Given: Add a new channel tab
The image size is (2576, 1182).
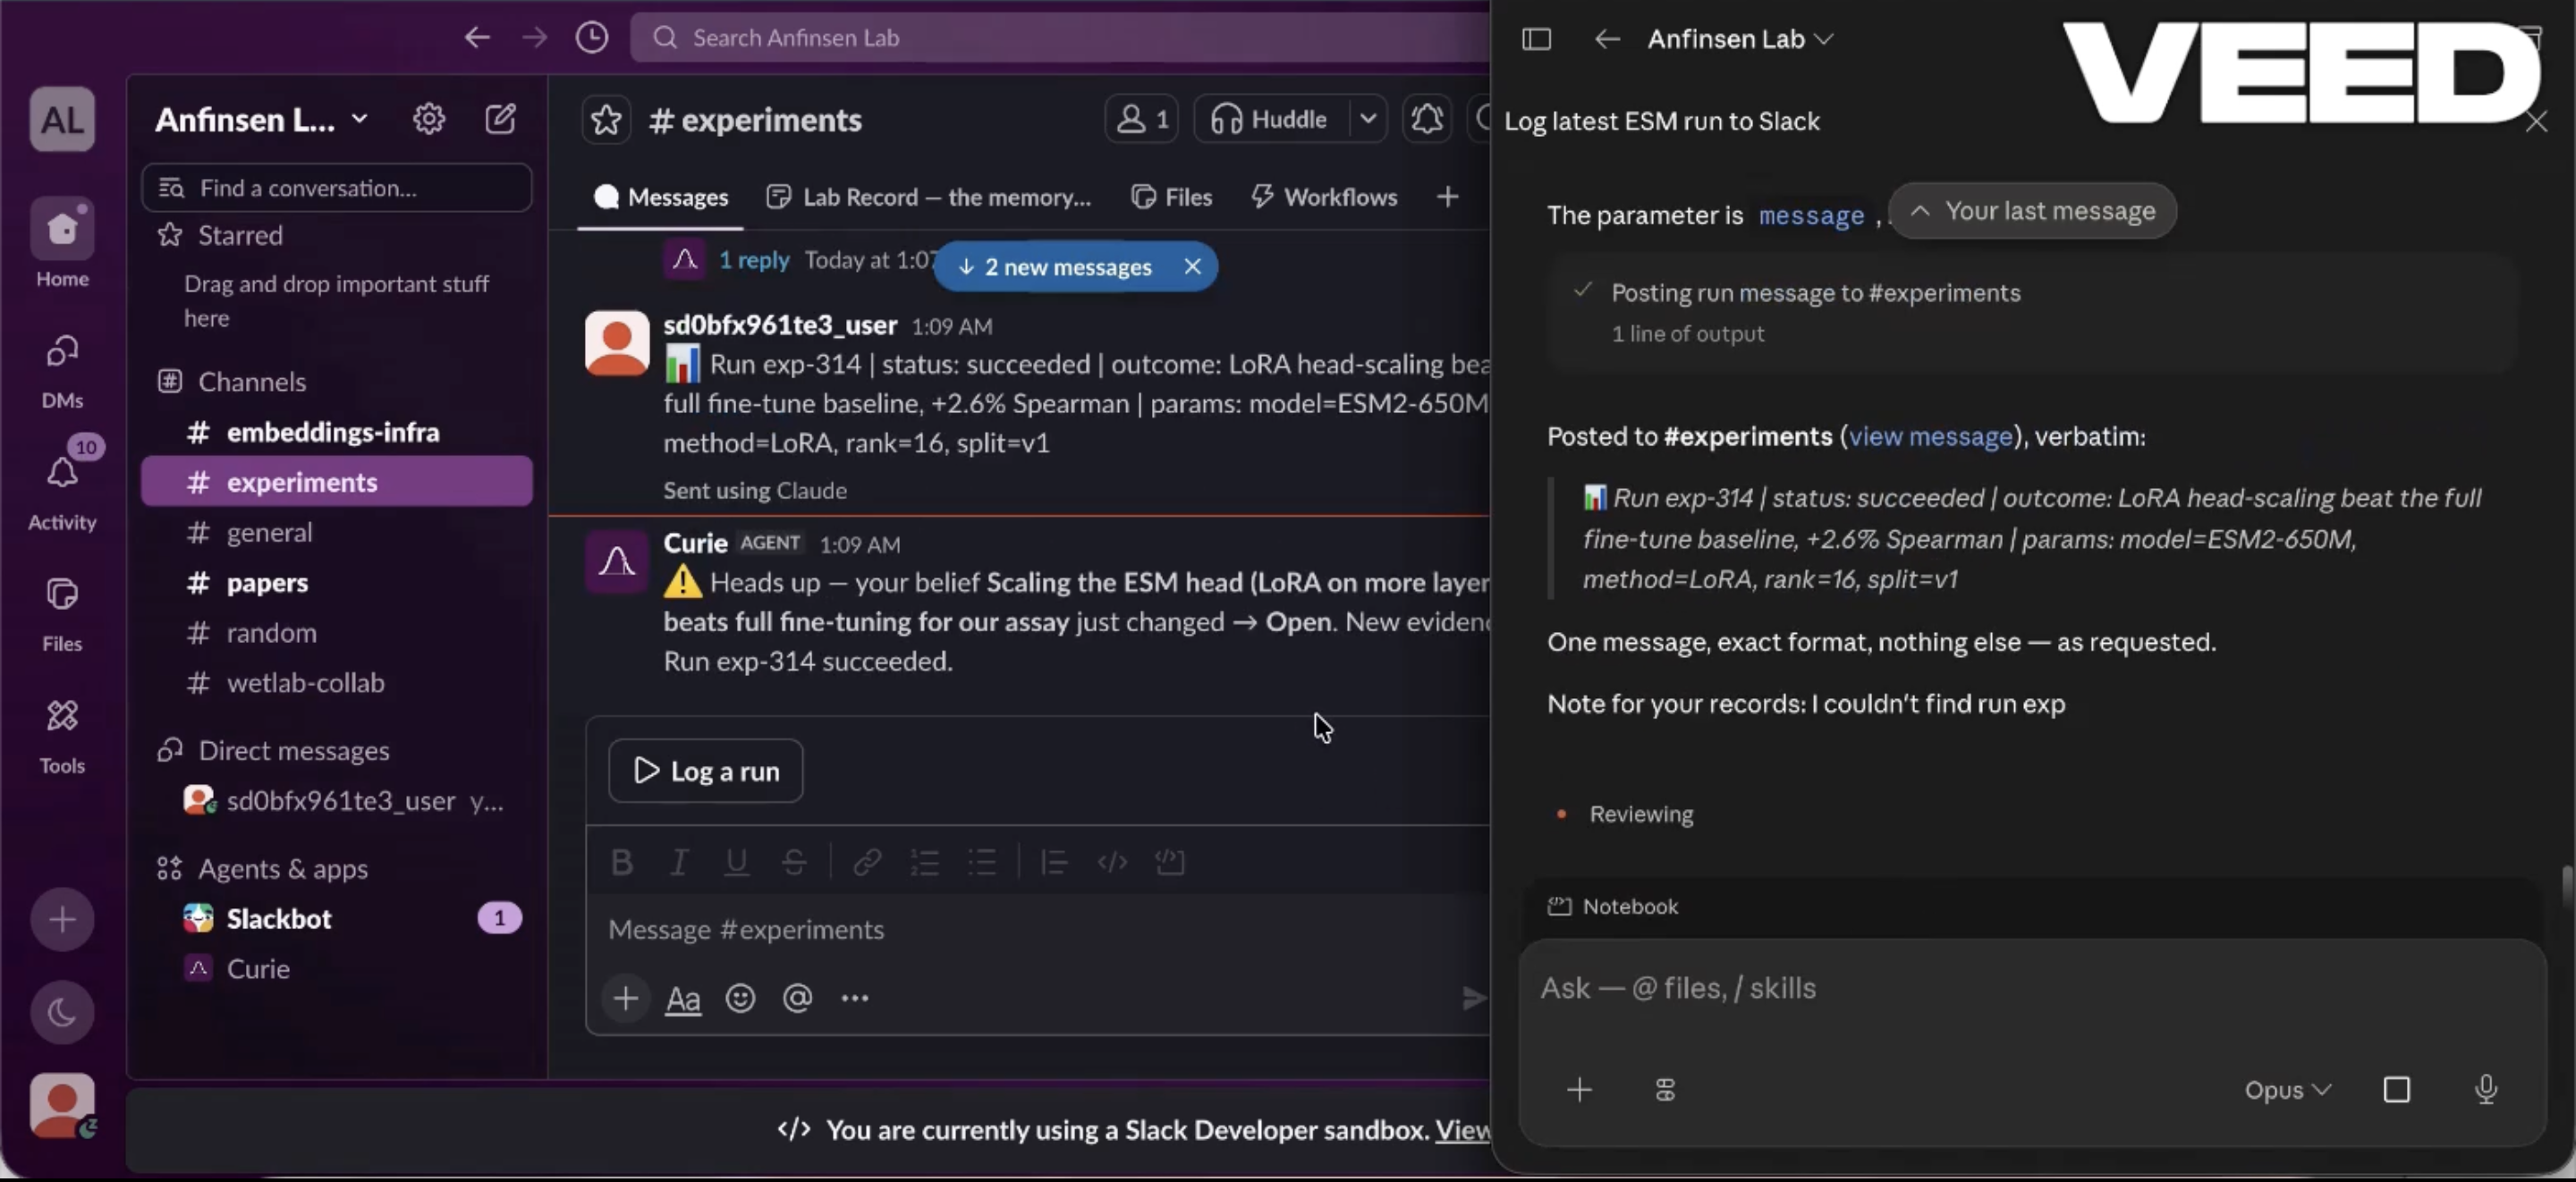Looking at the screenshot, I should [x=1447, y=197].
